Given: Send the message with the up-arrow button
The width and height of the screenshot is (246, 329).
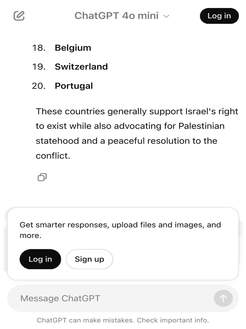Looking at the screenshot, I should point(223,298).
